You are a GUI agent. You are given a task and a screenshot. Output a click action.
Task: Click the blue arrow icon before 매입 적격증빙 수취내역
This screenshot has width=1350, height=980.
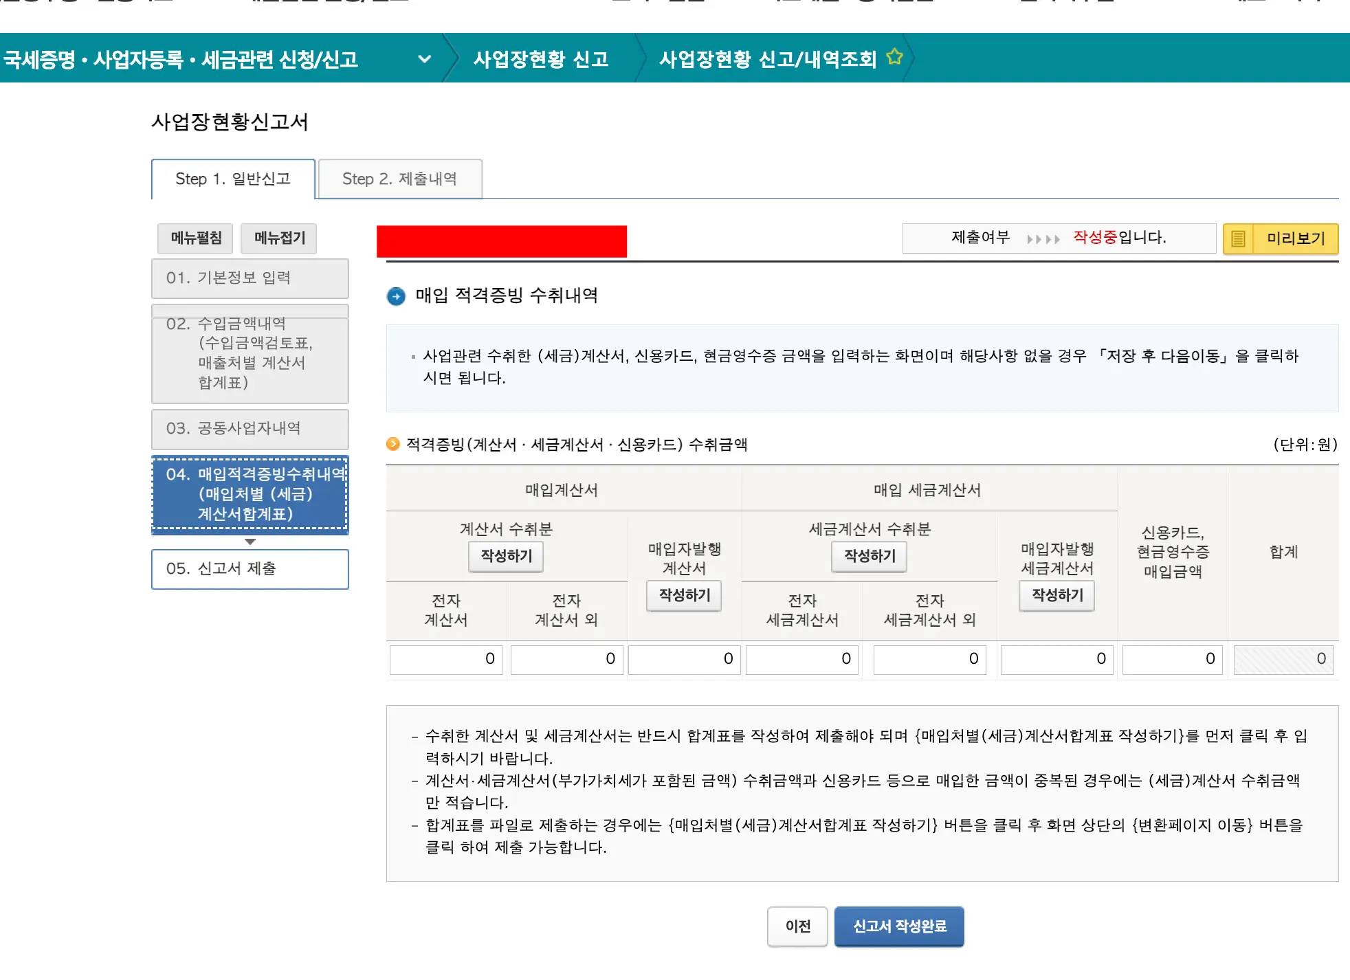[397, 296]
